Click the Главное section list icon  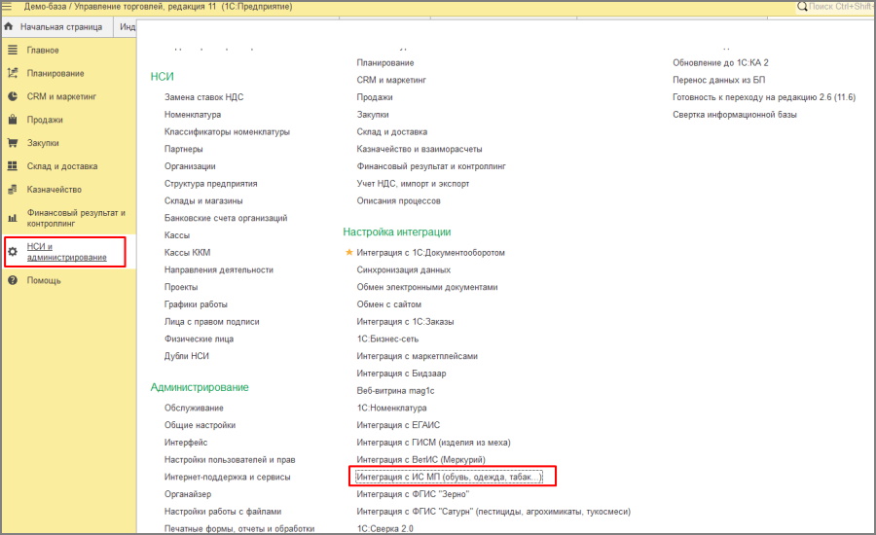13,50
